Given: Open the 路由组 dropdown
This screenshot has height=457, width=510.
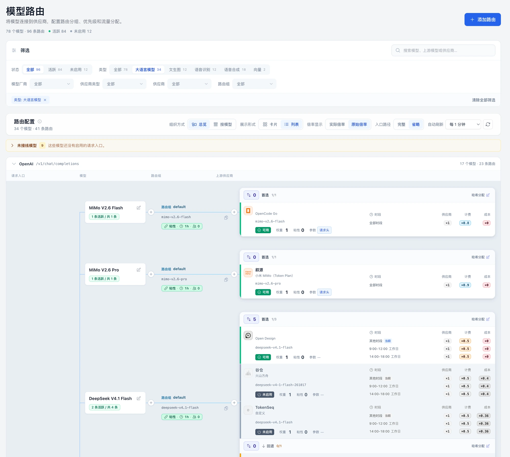Looking at the screenshot, I should pos(254,84).
